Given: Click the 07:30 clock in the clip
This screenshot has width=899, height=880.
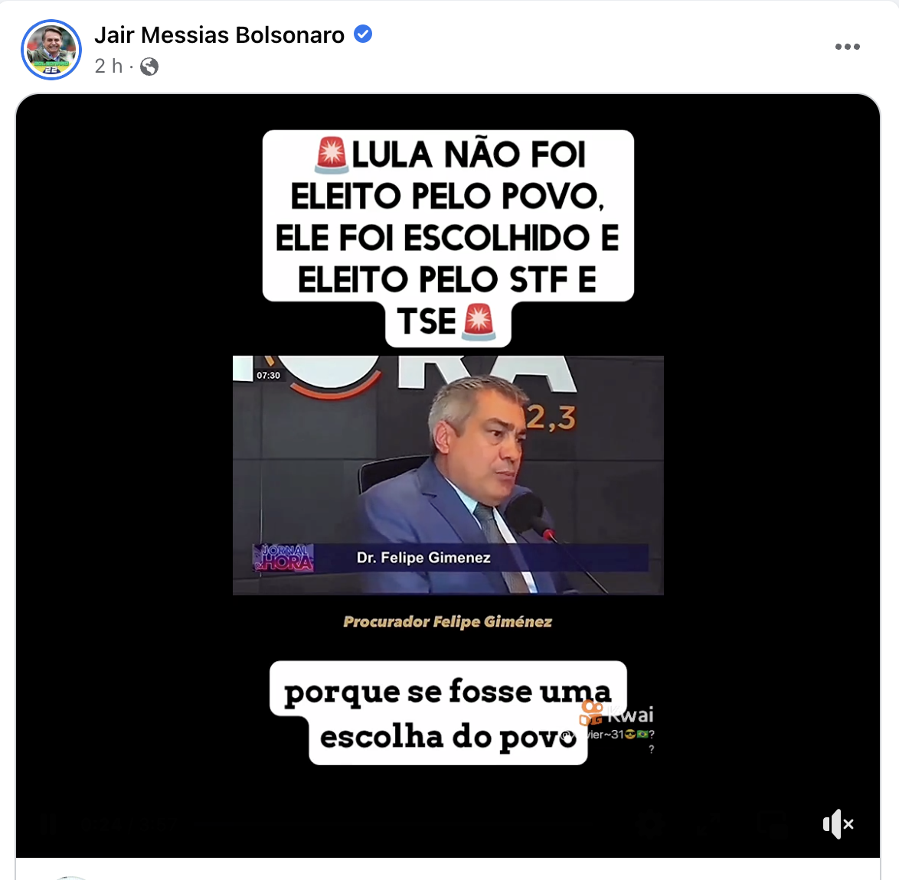Looking at the screenshot, I should [268, 375].
